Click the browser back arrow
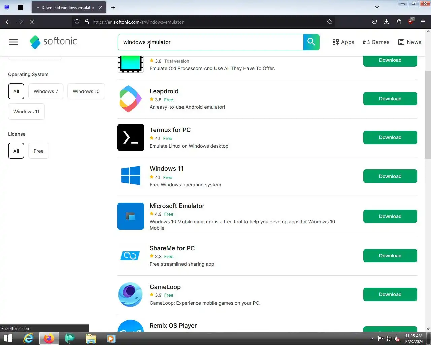 pos(8,22)
